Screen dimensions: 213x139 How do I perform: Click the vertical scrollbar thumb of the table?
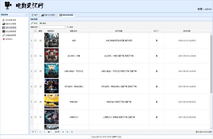pyautogui.click(x=211, y=64)
